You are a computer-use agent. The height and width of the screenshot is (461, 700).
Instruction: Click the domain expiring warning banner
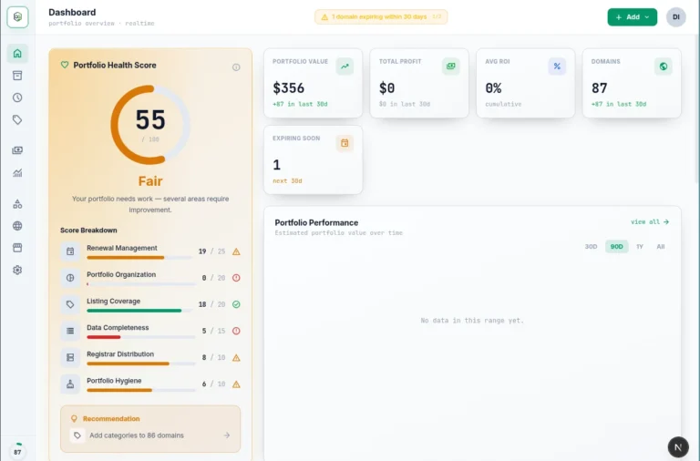[x=381, y=17]
